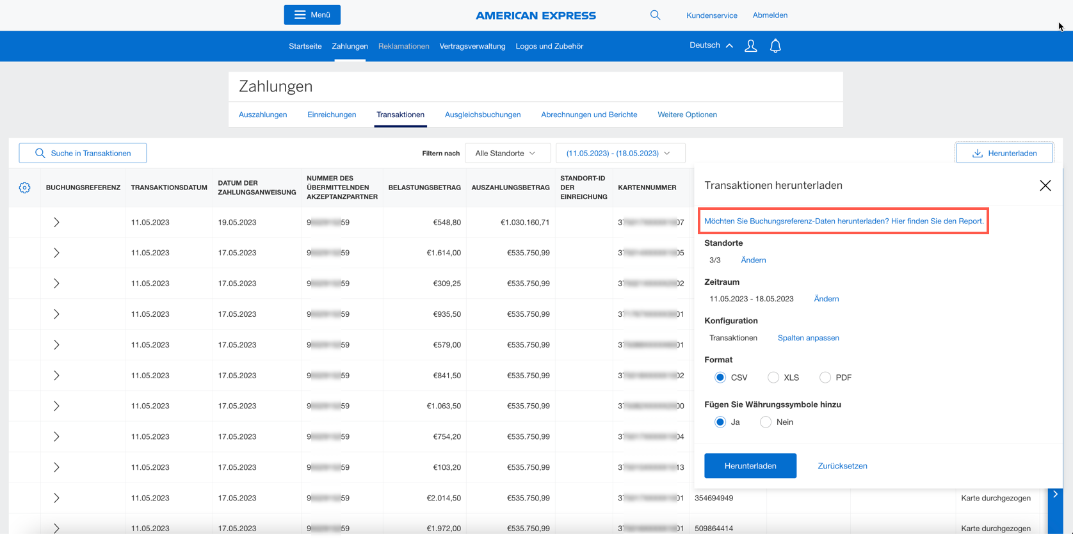Click Suche in Transaktionen search field
1073x544 pixels.
pos(83,153)
